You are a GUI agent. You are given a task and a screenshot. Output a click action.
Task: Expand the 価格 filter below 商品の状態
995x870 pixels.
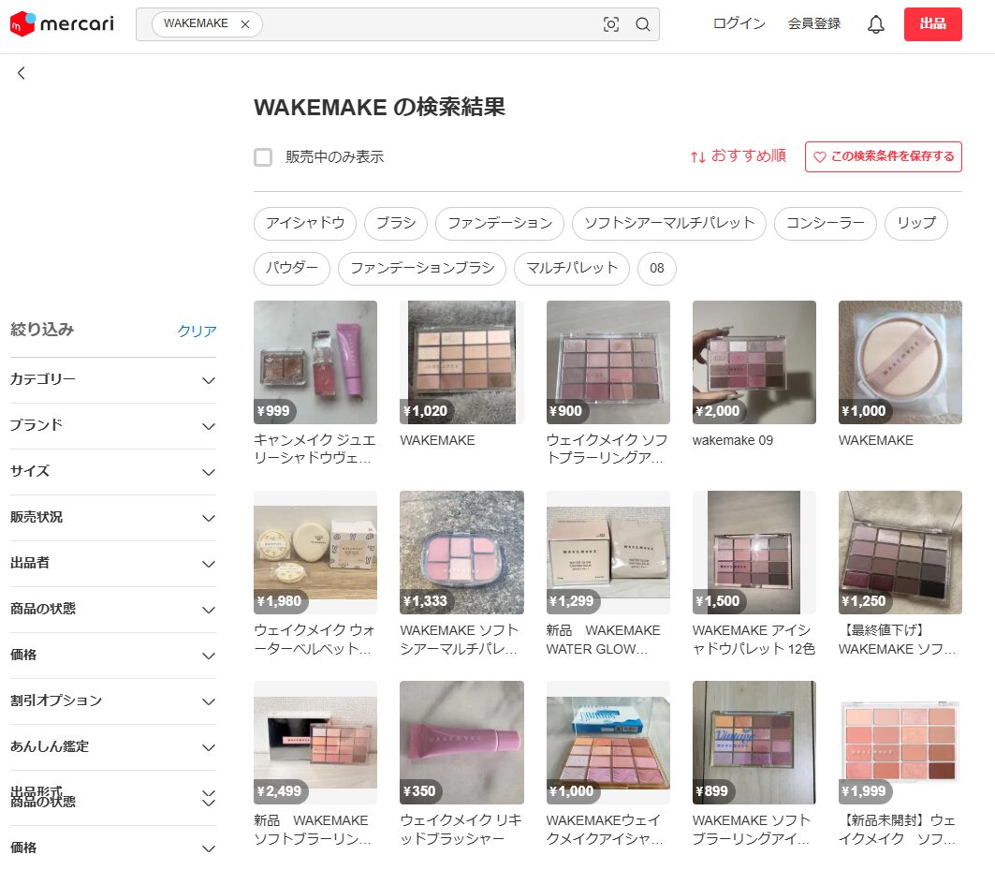(113, 656)
